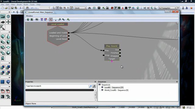Open the Window menu in Kismet
The image size is (195, 109).
click(x=29, y=16)
